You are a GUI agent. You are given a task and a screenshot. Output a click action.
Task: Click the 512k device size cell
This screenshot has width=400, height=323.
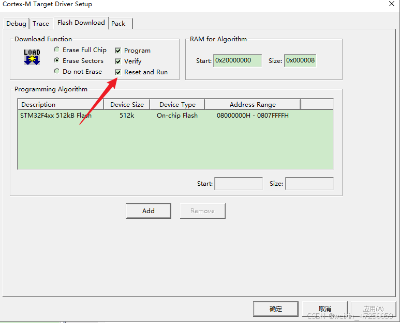click(127, 116)
